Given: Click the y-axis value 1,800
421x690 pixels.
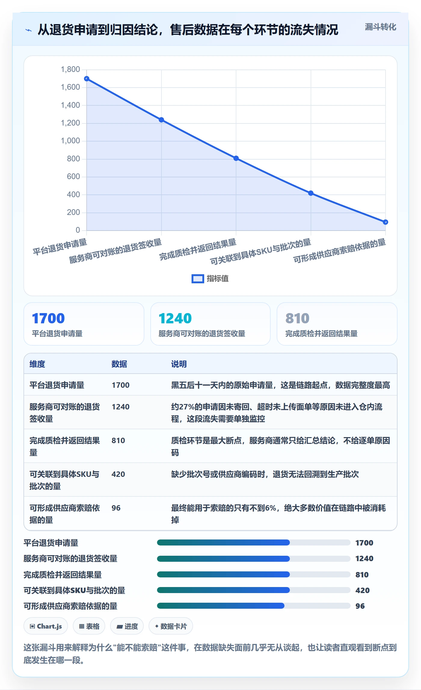Looking at the screenshot, I should click(x=70, y=70).
